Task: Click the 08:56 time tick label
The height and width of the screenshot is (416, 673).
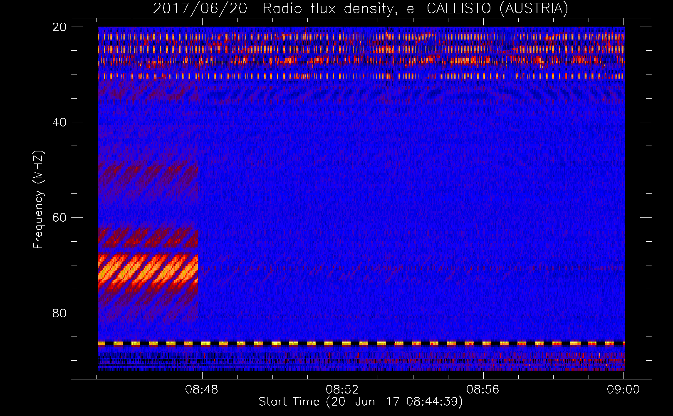Action: pos(483,390)
